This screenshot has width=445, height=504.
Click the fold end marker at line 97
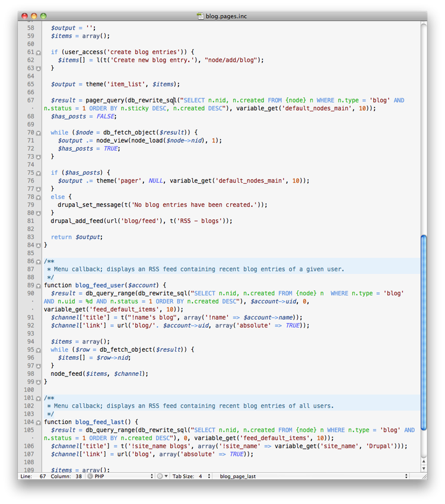pyautogui.click(x=38, y=366)
